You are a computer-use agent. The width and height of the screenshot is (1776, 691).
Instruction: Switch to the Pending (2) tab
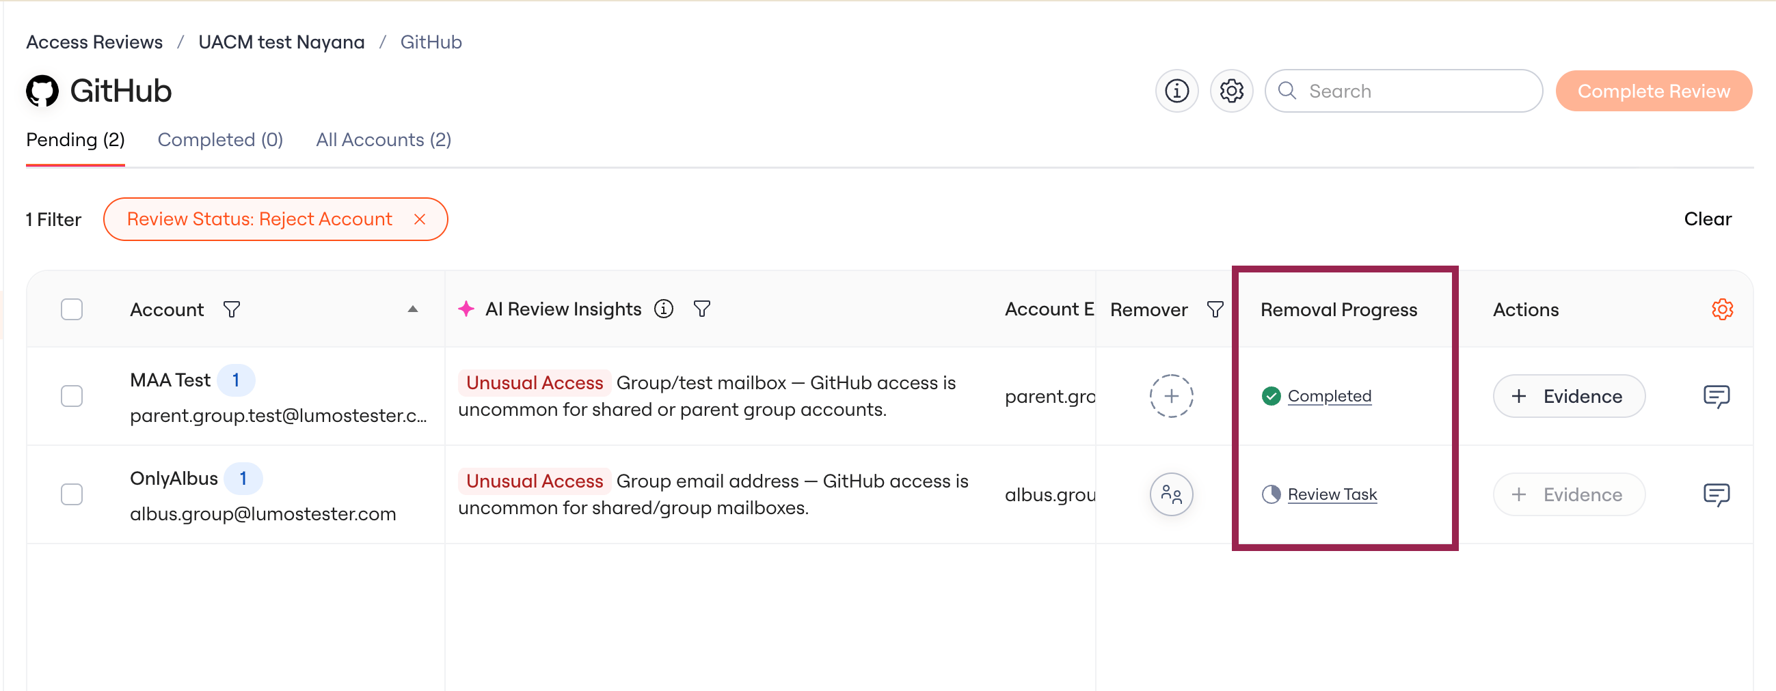point(75,140)
